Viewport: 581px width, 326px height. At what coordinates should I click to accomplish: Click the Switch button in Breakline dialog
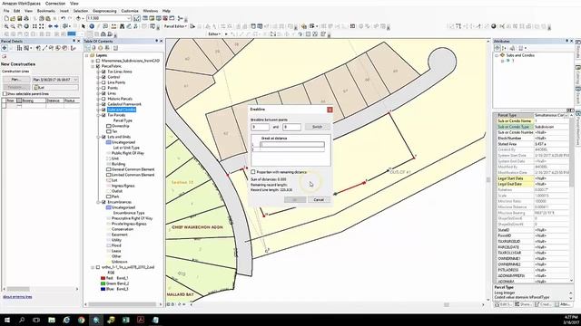point(317,127)
